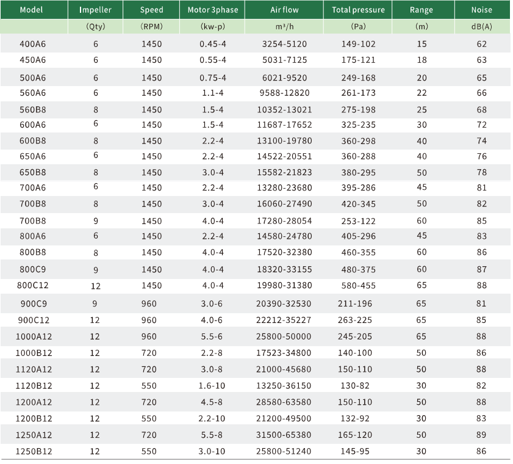Click motor value 5.5-6
The height and width of the screenshot is (464, 513).
212,336
